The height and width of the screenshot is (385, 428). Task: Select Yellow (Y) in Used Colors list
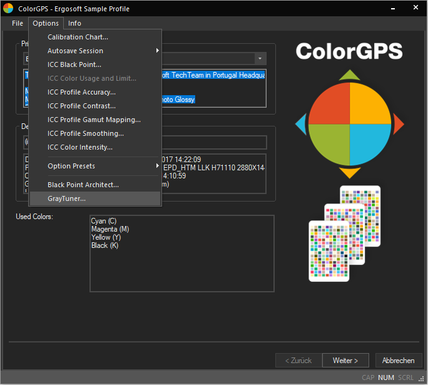pos(106,237)
